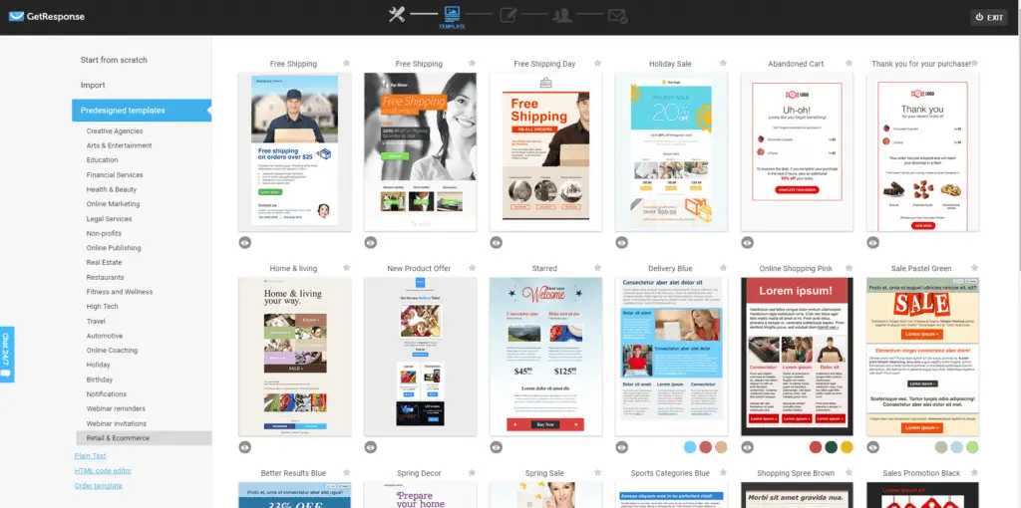
Task: Preview the Home & living template eye icon
Action: [245, 447]
